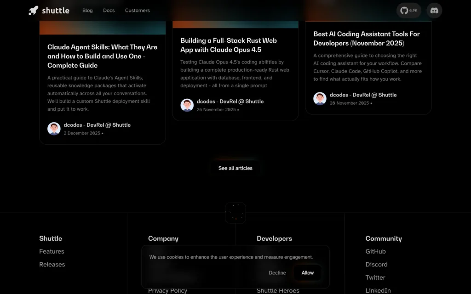Decline cookies in the consent banner

(x=277, y=273)
